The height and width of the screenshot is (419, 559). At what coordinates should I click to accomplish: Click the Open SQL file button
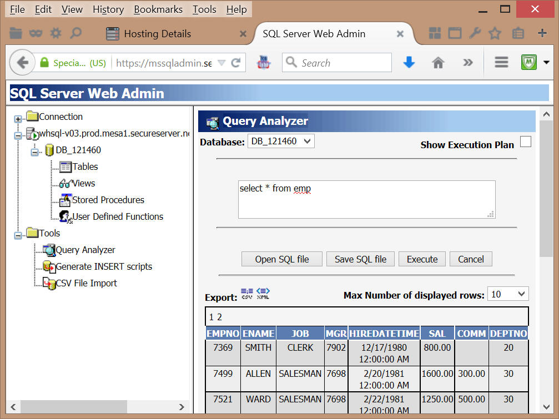click(x=282, y=259)
